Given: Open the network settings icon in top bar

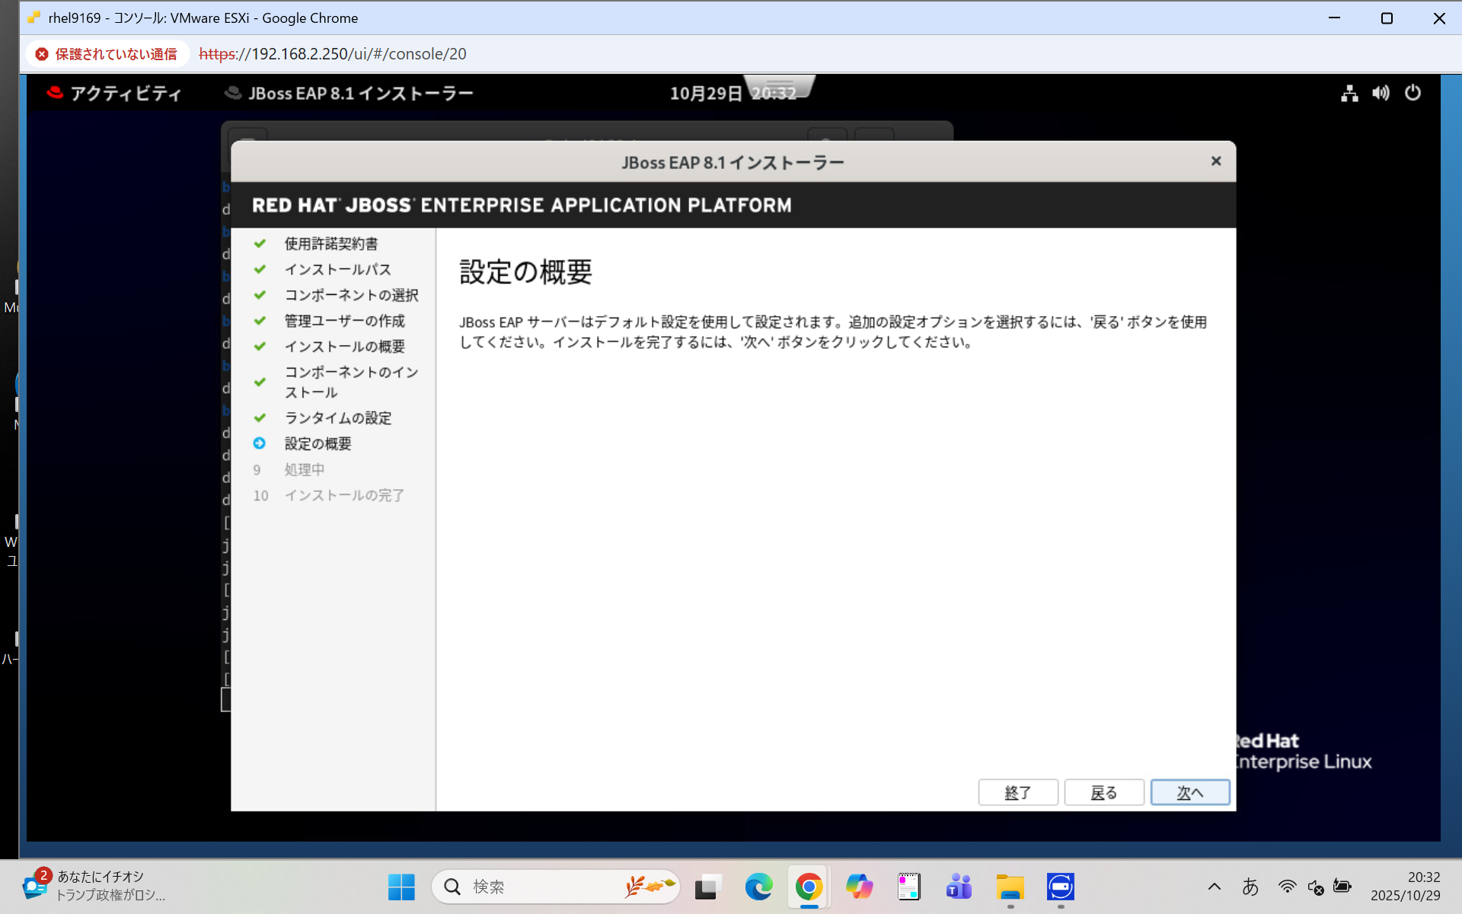Looking at the screenshot, I should pyautogui.click(x=1349, y=93).
